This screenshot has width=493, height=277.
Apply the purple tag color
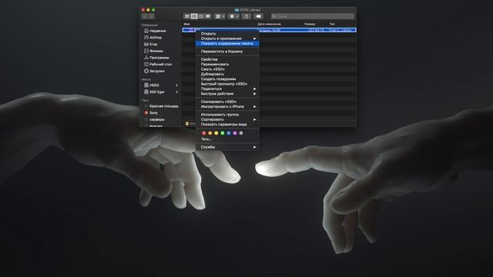235,133
